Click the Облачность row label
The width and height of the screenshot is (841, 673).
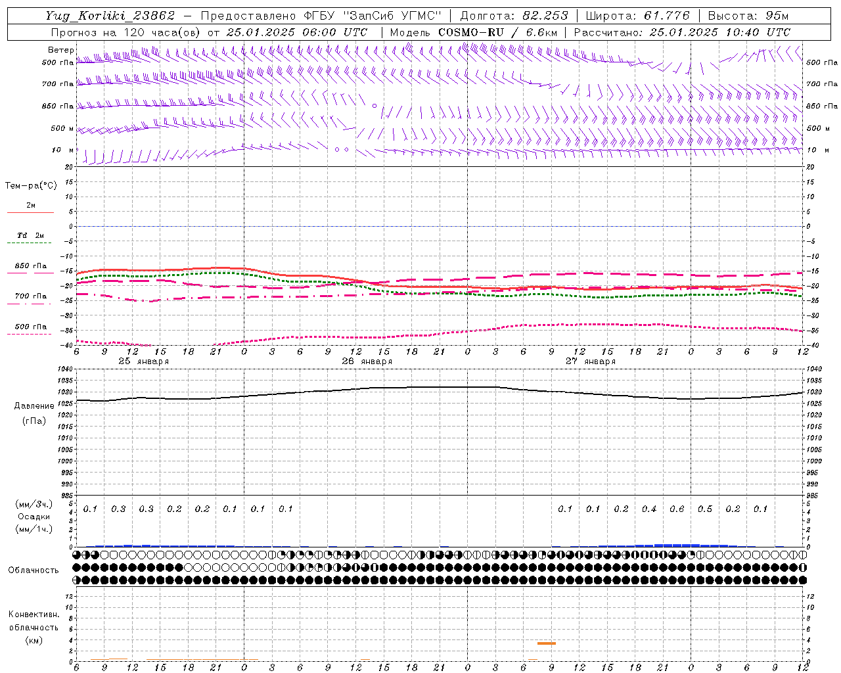tap(34, 570)
